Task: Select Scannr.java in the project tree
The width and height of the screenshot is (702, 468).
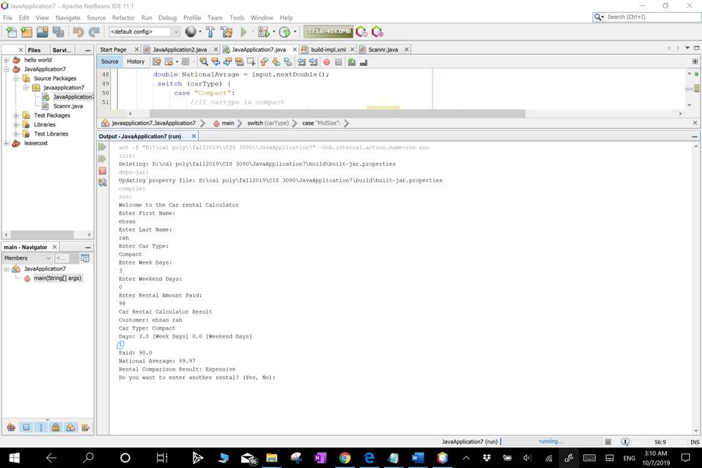Action: [68, 106]
